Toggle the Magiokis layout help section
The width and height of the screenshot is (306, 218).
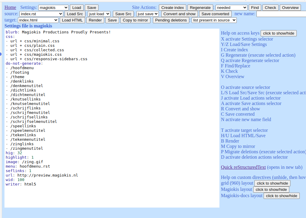tap(271, 190)
